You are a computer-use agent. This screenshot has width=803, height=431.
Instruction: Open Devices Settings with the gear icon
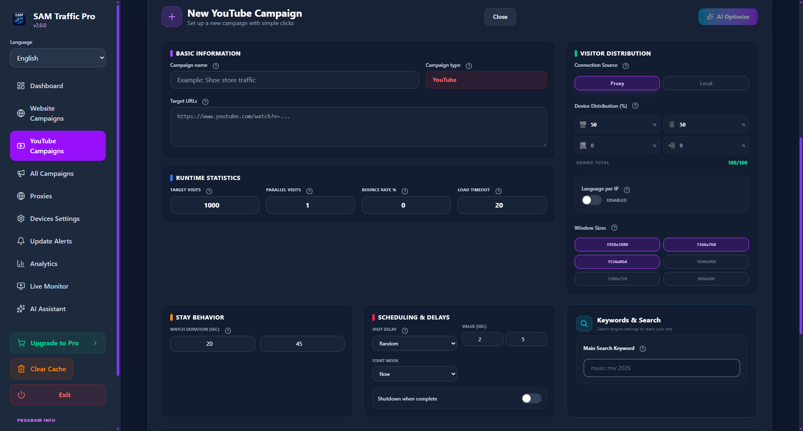click(55, 218)
